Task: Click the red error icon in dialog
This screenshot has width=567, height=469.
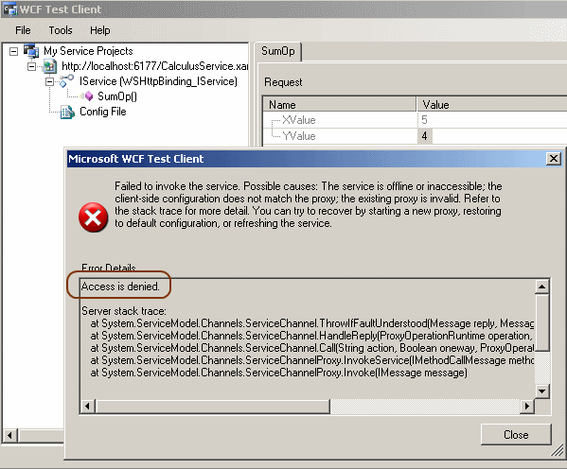Action: (93, 217)
